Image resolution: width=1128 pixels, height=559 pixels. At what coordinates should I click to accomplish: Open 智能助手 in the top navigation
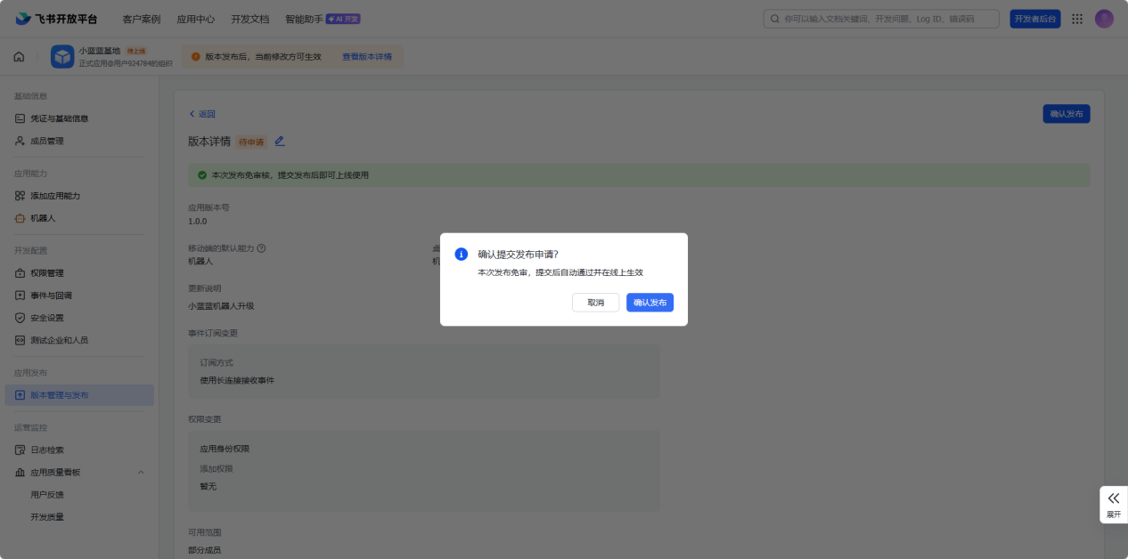tap(304, 19)
